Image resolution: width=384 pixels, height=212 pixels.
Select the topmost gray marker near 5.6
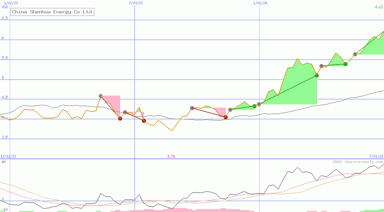pos(355,54)
